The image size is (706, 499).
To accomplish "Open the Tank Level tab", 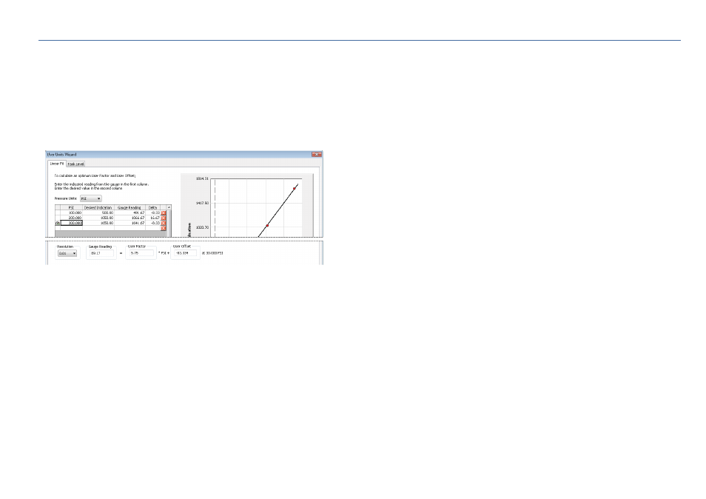I will (75, 164).
